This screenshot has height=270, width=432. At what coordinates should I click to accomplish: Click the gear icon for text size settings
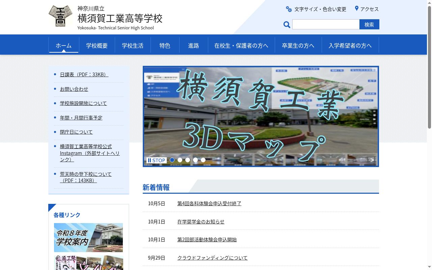point(289,9)
